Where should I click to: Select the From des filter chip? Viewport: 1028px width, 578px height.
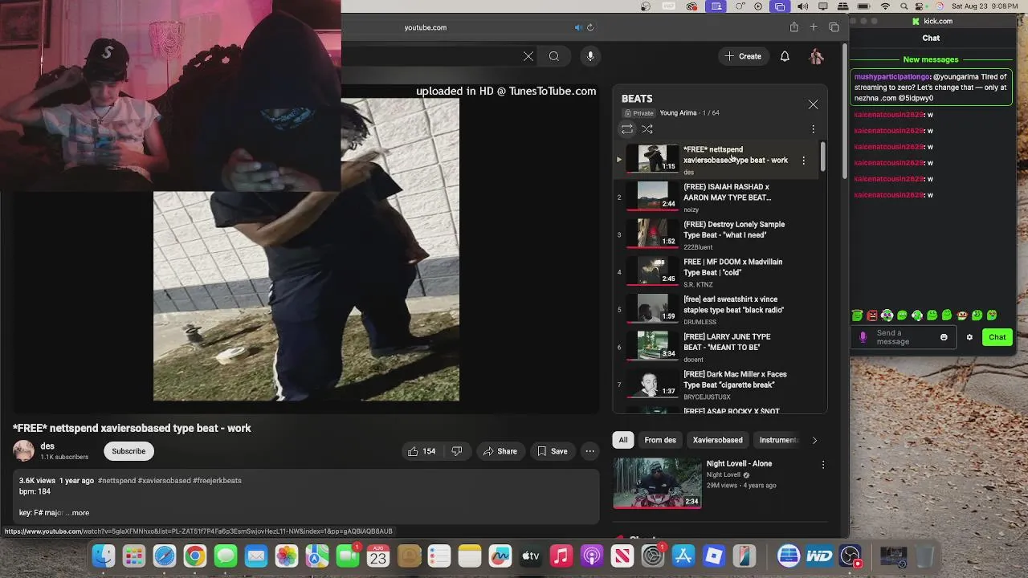coord(660,440)
